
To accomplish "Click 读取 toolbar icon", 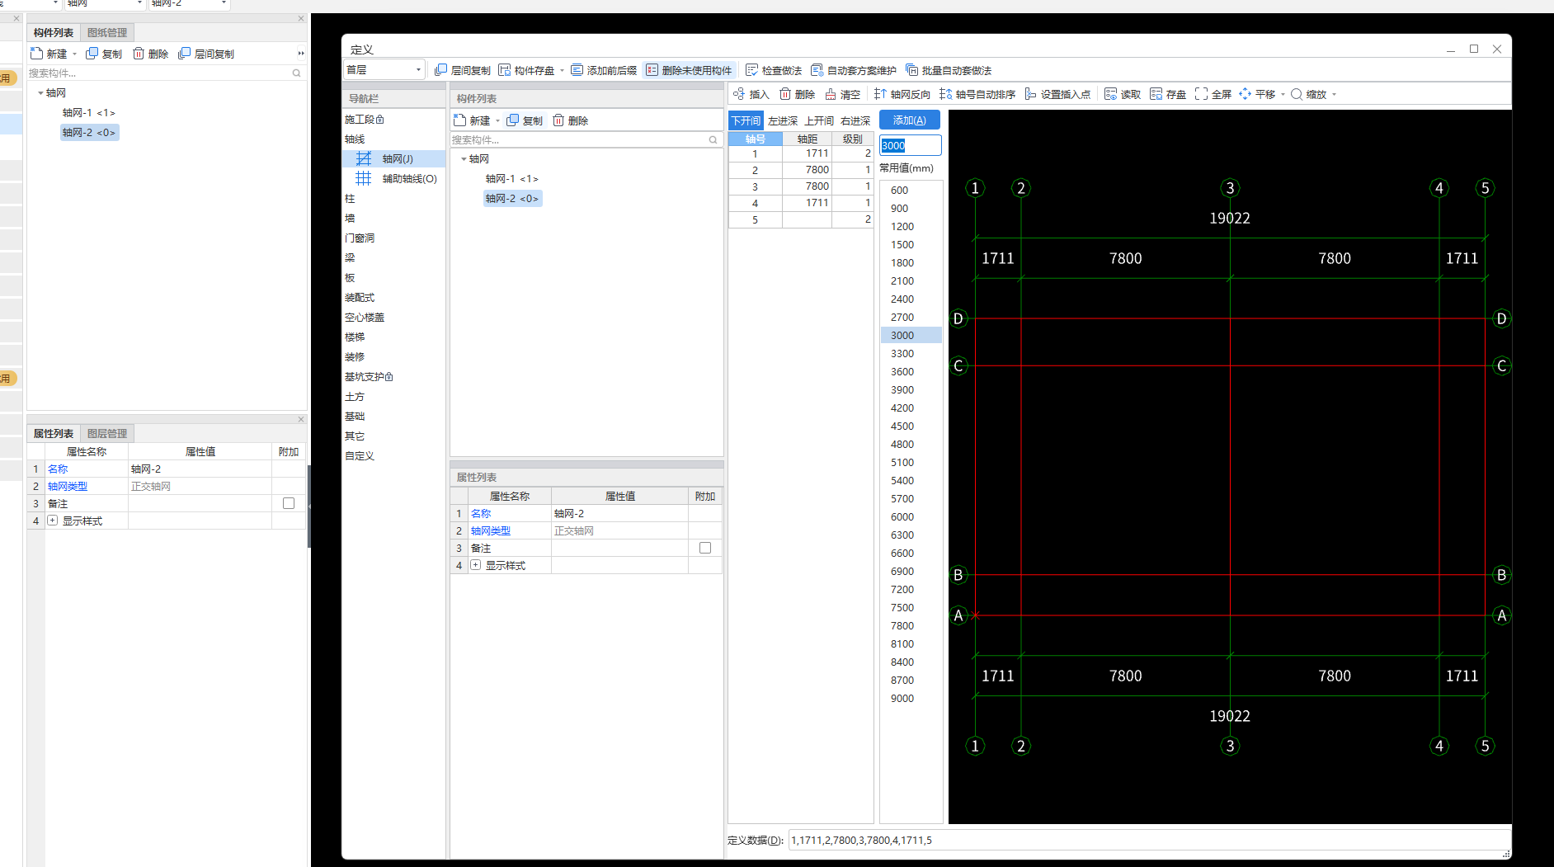I will [1123, 94].
